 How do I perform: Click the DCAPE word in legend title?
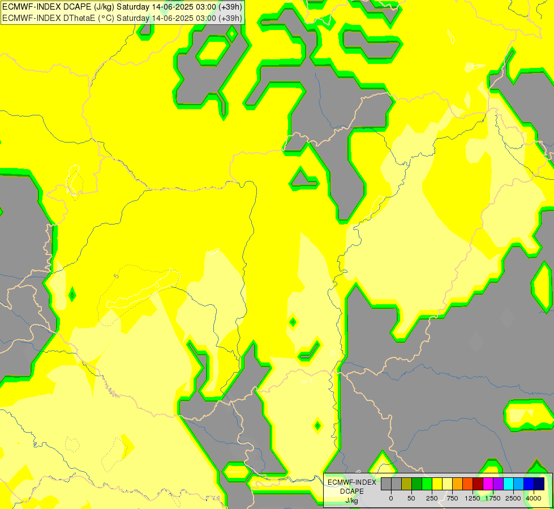[x=352, y=491]
